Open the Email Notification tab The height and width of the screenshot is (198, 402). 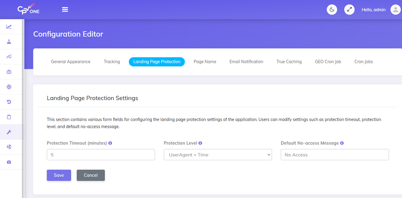pos(246,62)
